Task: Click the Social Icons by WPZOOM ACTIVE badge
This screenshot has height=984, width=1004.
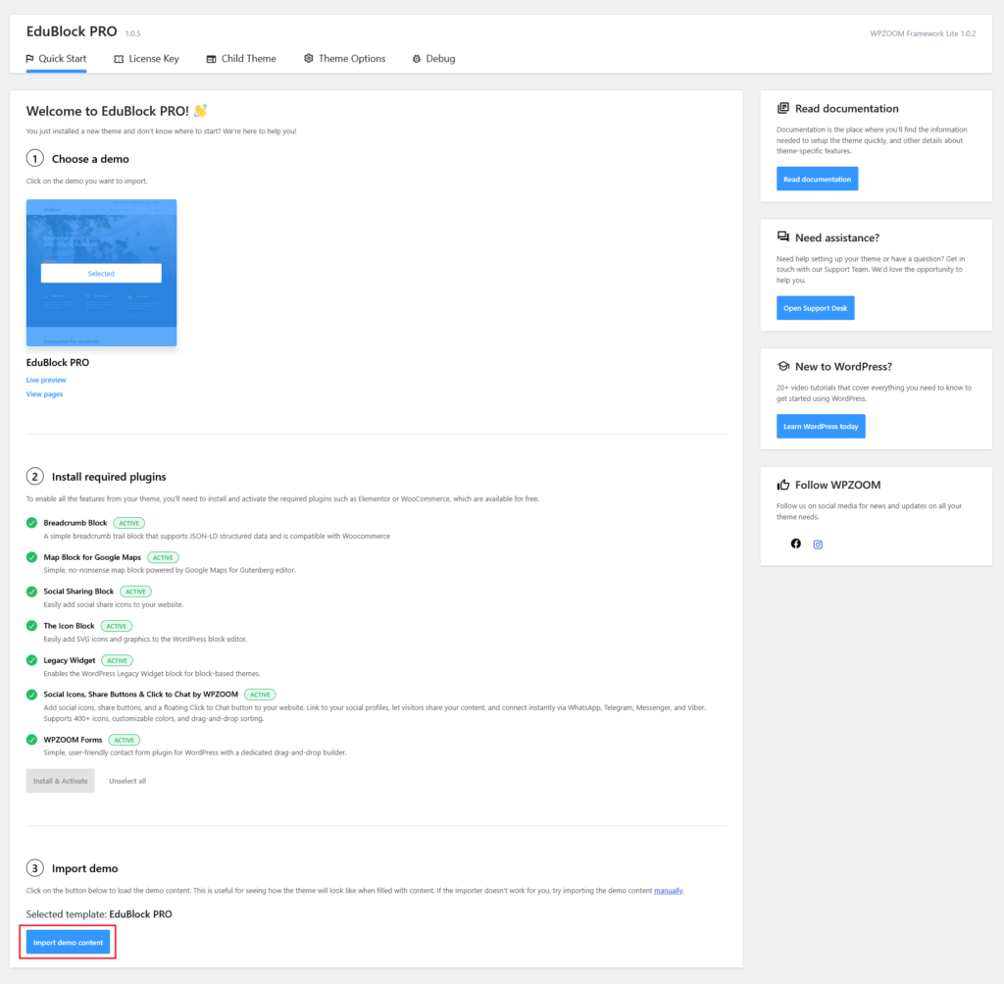Action: [x=260, y=695]
